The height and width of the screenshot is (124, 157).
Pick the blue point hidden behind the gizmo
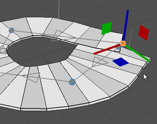tap(118, 47)
